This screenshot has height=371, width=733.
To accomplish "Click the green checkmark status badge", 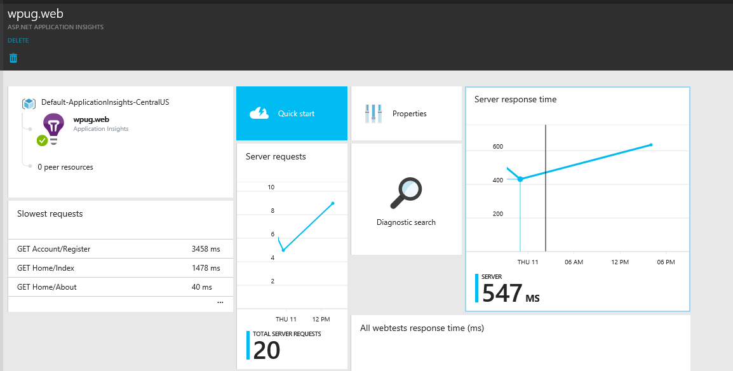I will [x=42, y=140].
